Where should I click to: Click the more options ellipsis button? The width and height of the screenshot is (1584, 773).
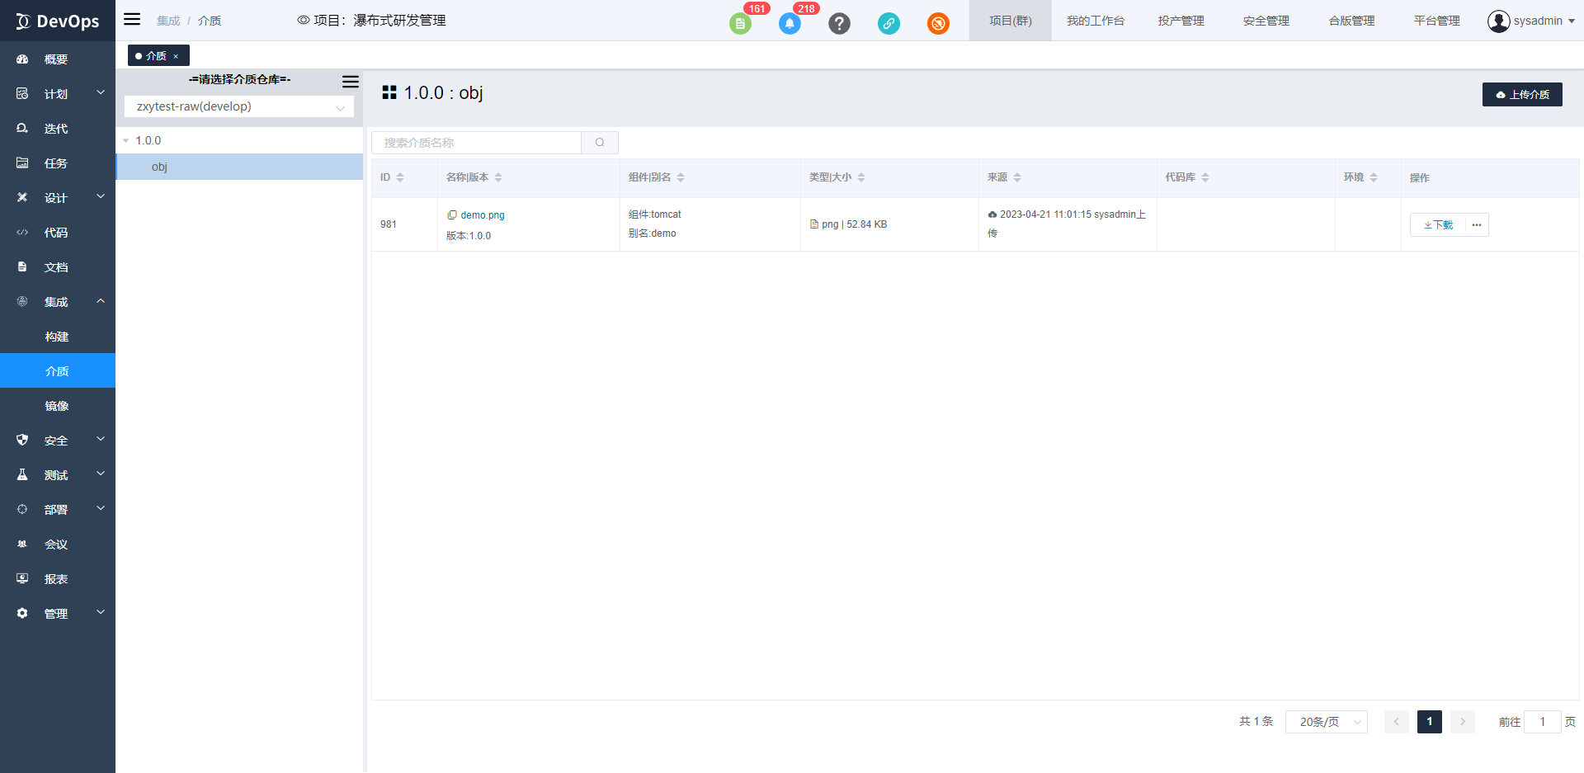[x=1477, y=225]
